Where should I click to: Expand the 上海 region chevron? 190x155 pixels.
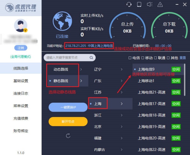coord(122,104)
